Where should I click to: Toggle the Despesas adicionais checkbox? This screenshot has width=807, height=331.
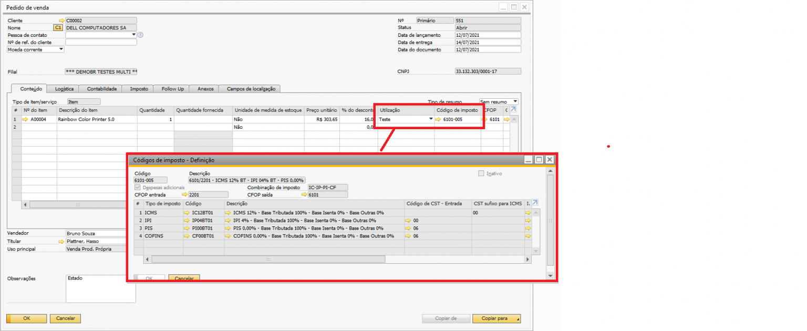pos(138,188)
